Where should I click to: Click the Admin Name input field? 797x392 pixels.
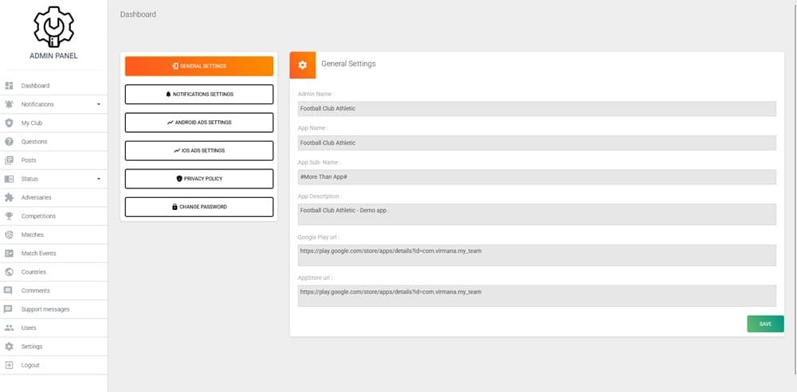(x=536, y=109)
